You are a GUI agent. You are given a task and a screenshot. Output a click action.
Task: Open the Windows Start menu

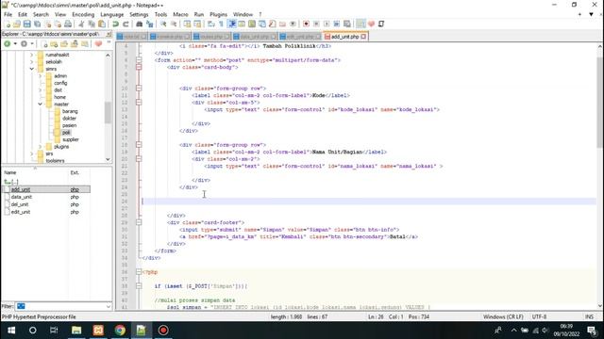pos(11,331)
